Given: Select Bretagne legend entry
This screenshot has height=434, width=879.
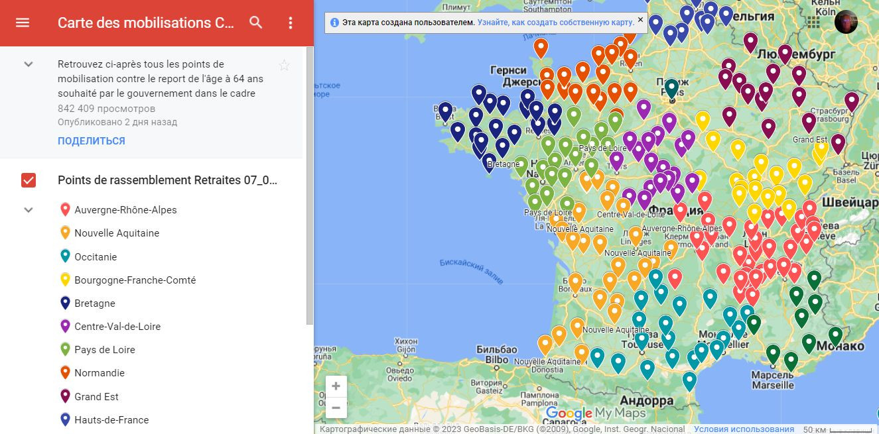Looking at the screenshot, I should pyautogui.click(x=95, y=303).
